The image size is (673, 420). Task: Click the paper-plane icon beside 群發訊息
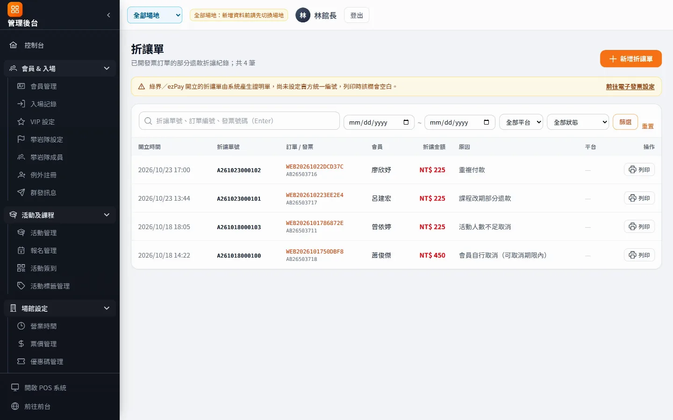coord(21,192)
